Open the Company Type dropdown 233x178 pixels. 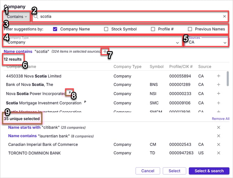[x=93, y=42]
